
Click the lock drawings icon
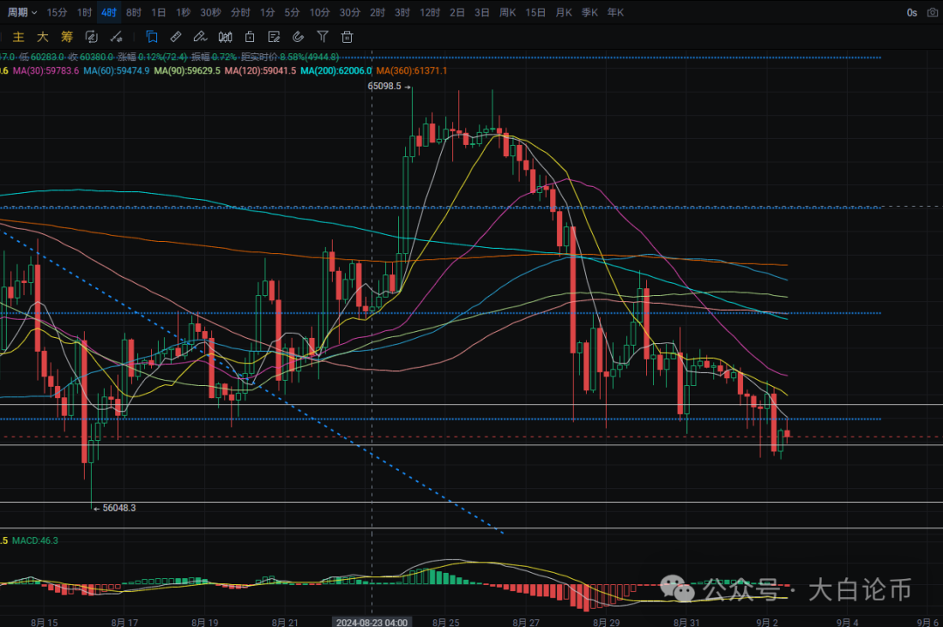tap(250, 38)
